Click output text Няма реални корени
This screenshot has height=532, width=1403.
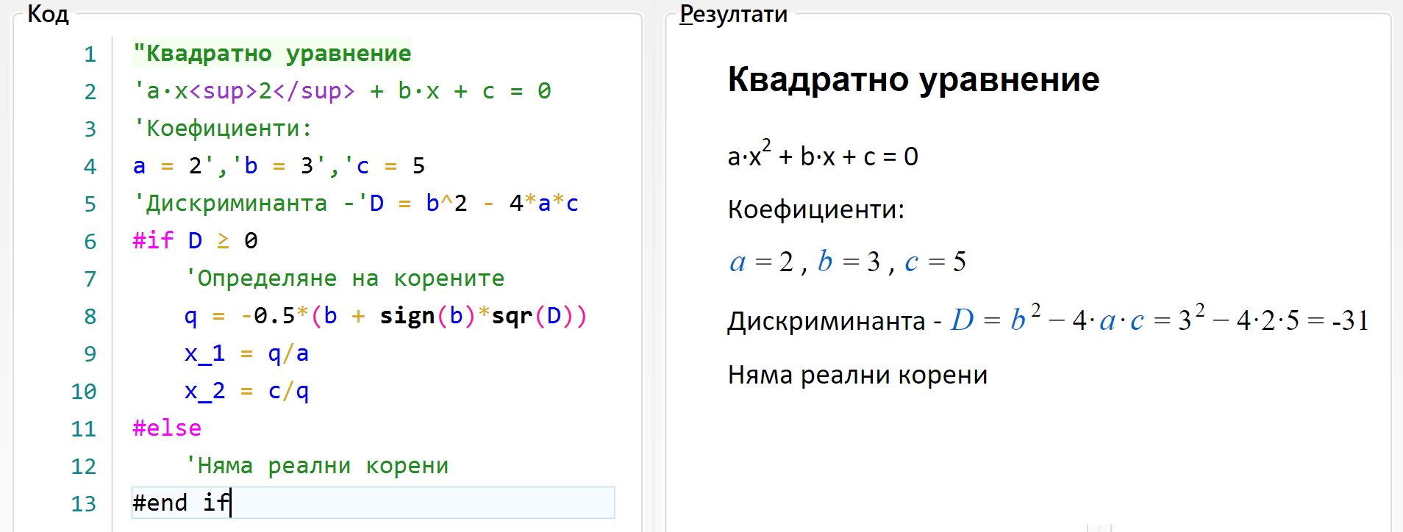(x=857, y=375)
